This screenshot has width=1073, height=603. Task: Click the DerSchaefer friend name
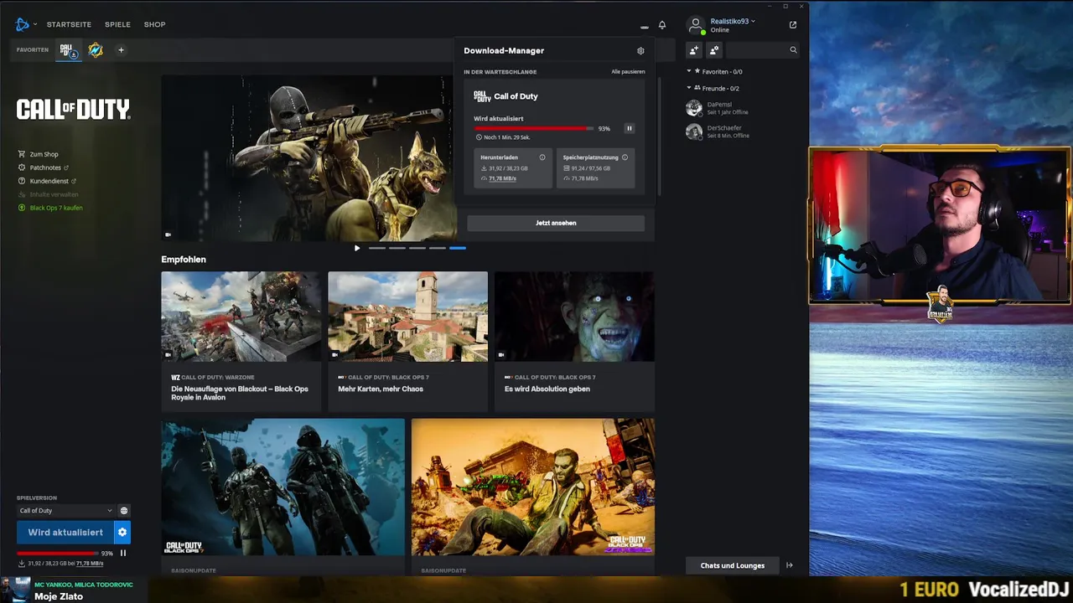(x=724, y=128)
